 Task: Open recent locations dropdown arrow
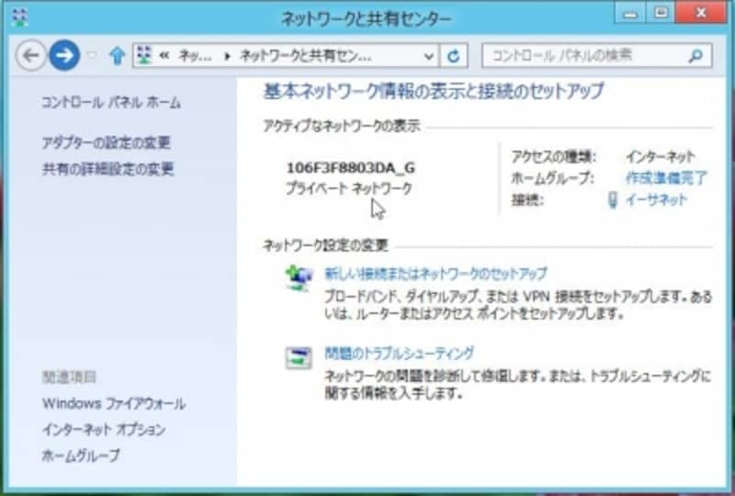93,55
